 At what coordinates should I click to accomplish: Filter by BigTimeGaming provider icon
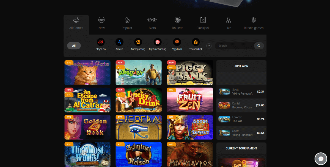pyautogui.click(x=158, y=42)
